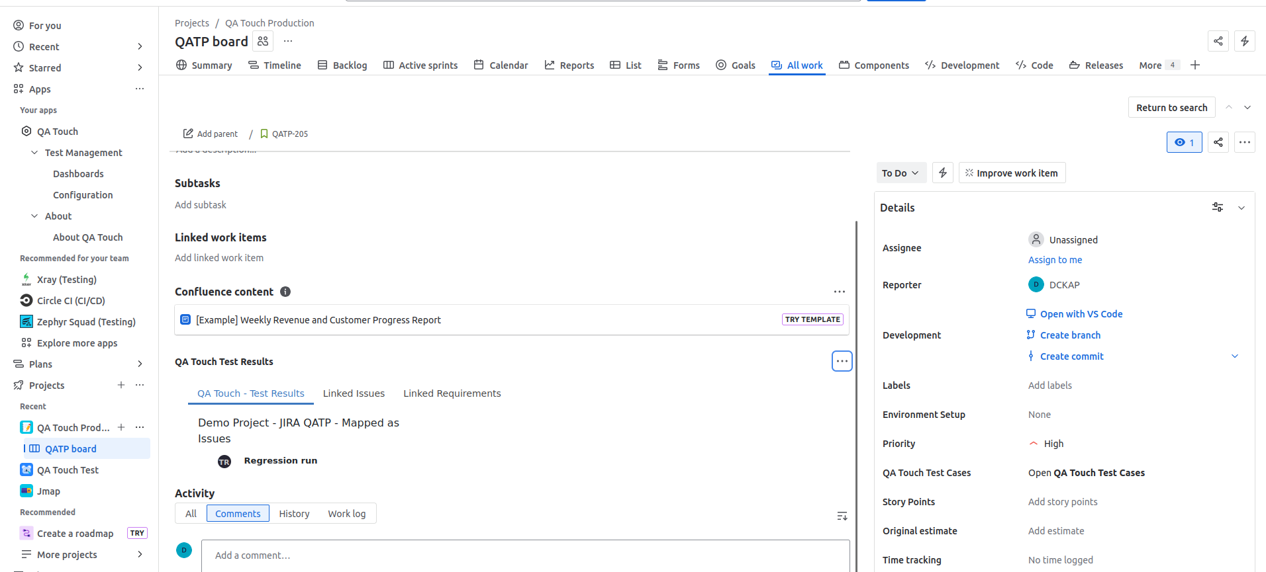Go to next work item with down arrow
This screenshot has height=572, width=1266.
click(1247, 107)
